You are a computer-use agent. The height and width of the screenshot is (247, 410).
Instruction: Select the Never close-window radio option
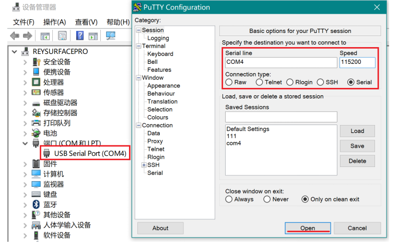(x=267, y=199)
